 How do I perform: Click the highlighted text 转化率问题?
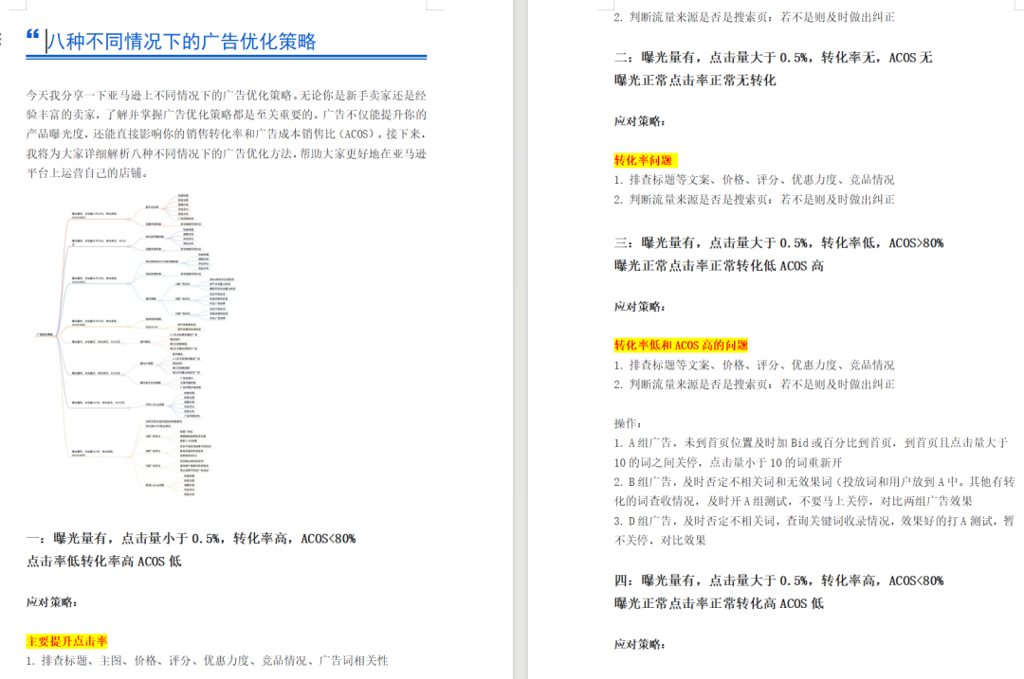646,160
